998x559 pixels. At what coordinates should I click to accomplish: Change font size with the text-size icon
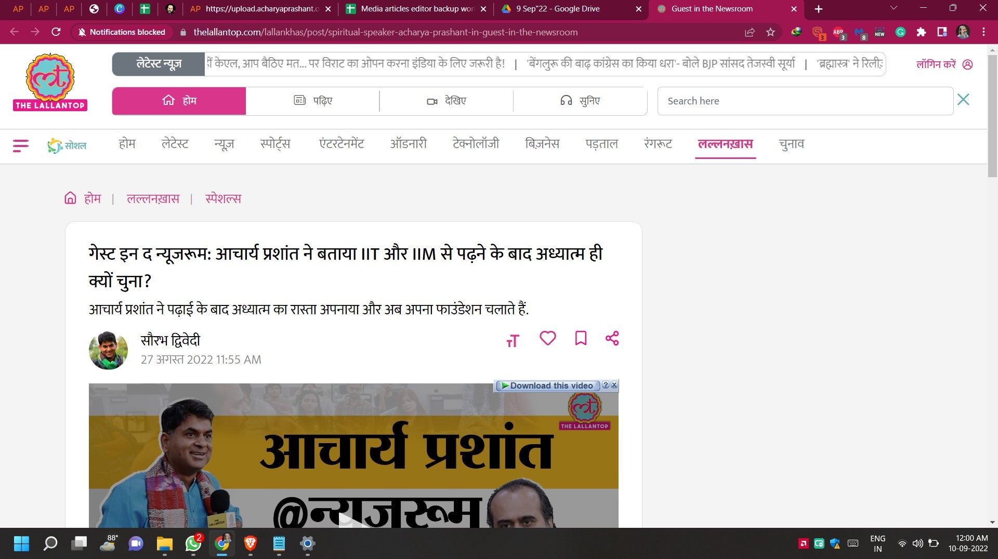point(513,341)
